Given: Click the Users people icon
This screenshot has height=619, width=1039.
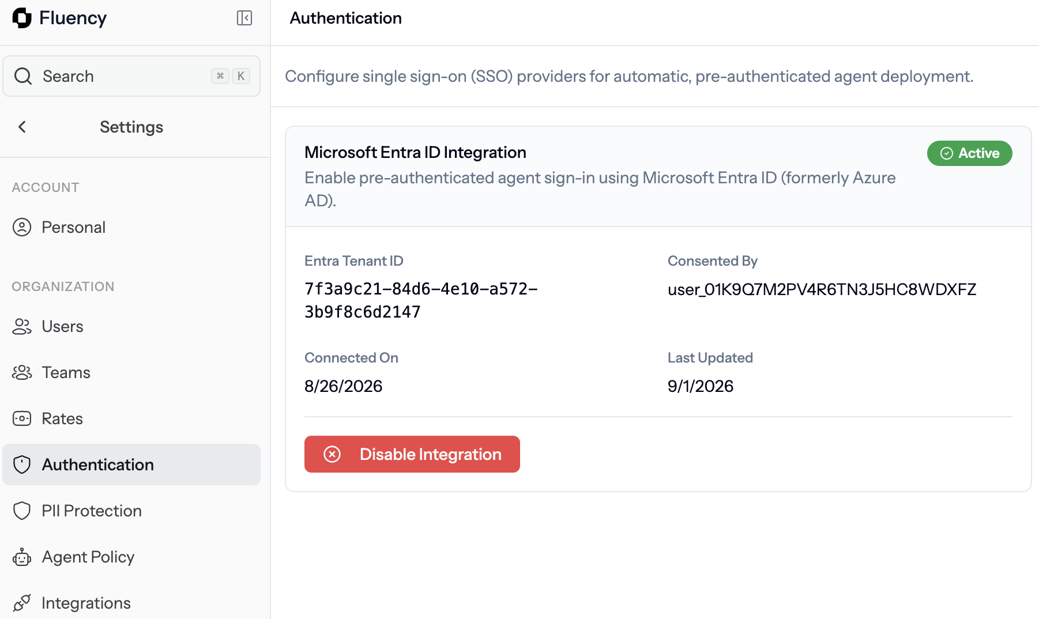Looking at the screenshot, I should pyautogui.click(x=22, y=326).
